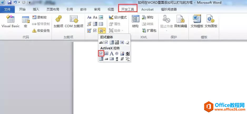The image size is (247, 114).
Task: Open 扩展包 Expansion Packs
Action: point(149,30)
